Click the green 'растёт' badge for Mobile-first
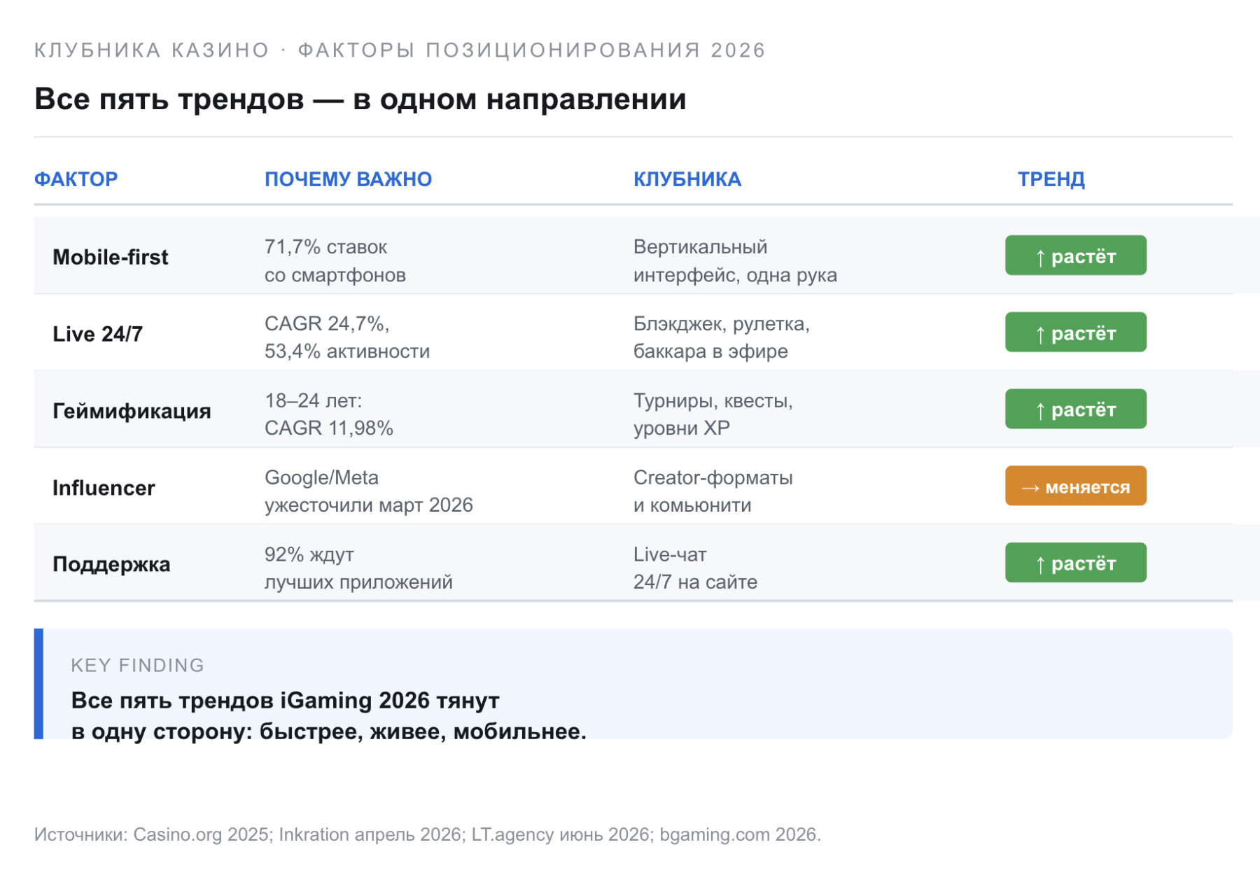This screenshot has width=1260, height=875. (1076, 255)
